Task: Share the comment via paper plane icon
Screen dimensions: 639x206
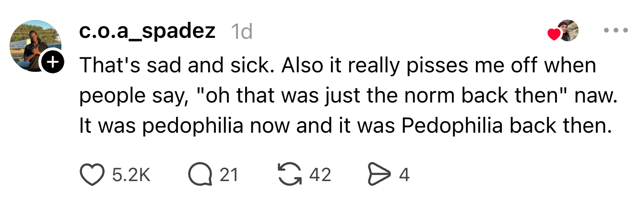Action: [x=379, y=175]
